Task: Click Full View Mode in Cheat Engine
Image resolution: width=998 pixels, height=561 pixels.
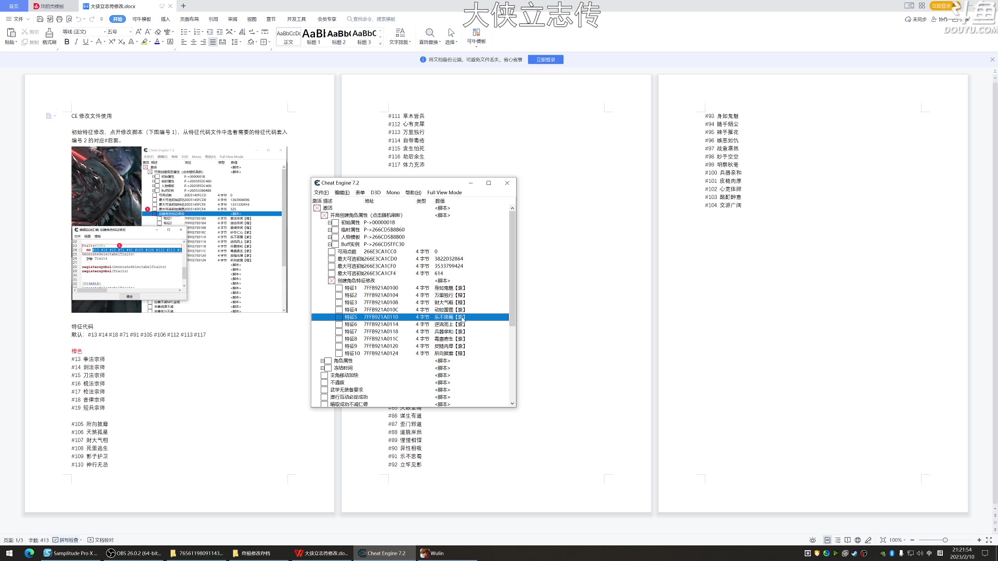Action: click(444, 193)
